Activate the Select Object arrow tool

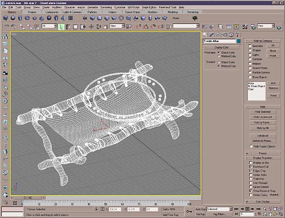tap(61, 27)
